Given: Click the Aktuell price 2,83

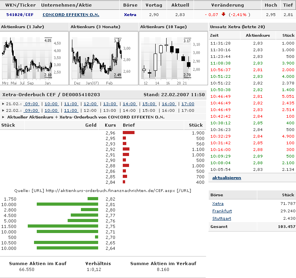Looking at the screenshot, I should pos(180,15).
